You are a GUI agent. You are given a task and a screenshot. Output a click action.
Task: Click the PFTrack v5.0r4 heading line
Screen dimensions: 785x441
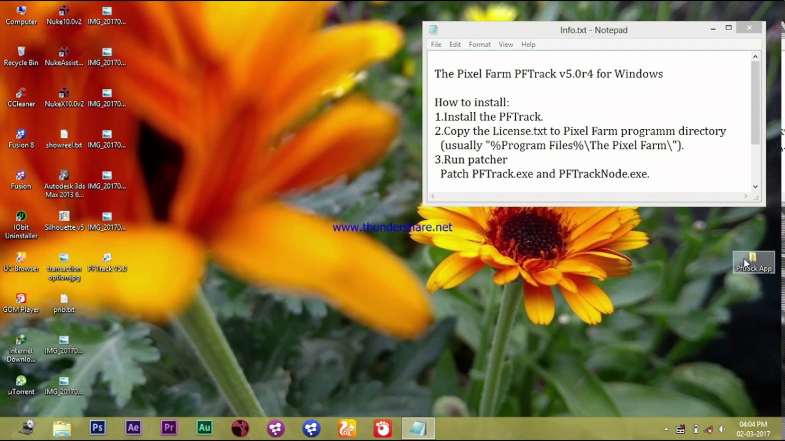coord(549,73)
